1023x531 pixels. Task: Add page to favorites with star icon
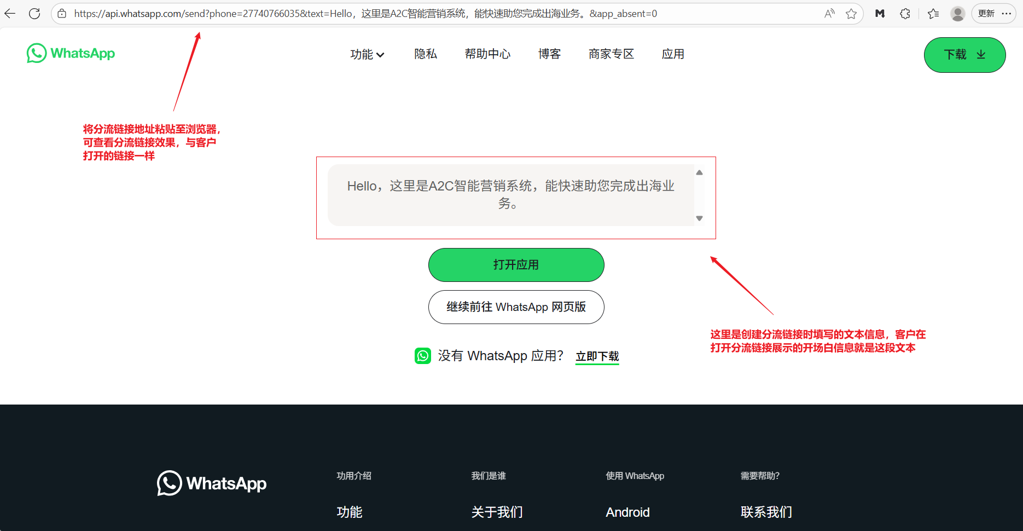tap(851, 14)
